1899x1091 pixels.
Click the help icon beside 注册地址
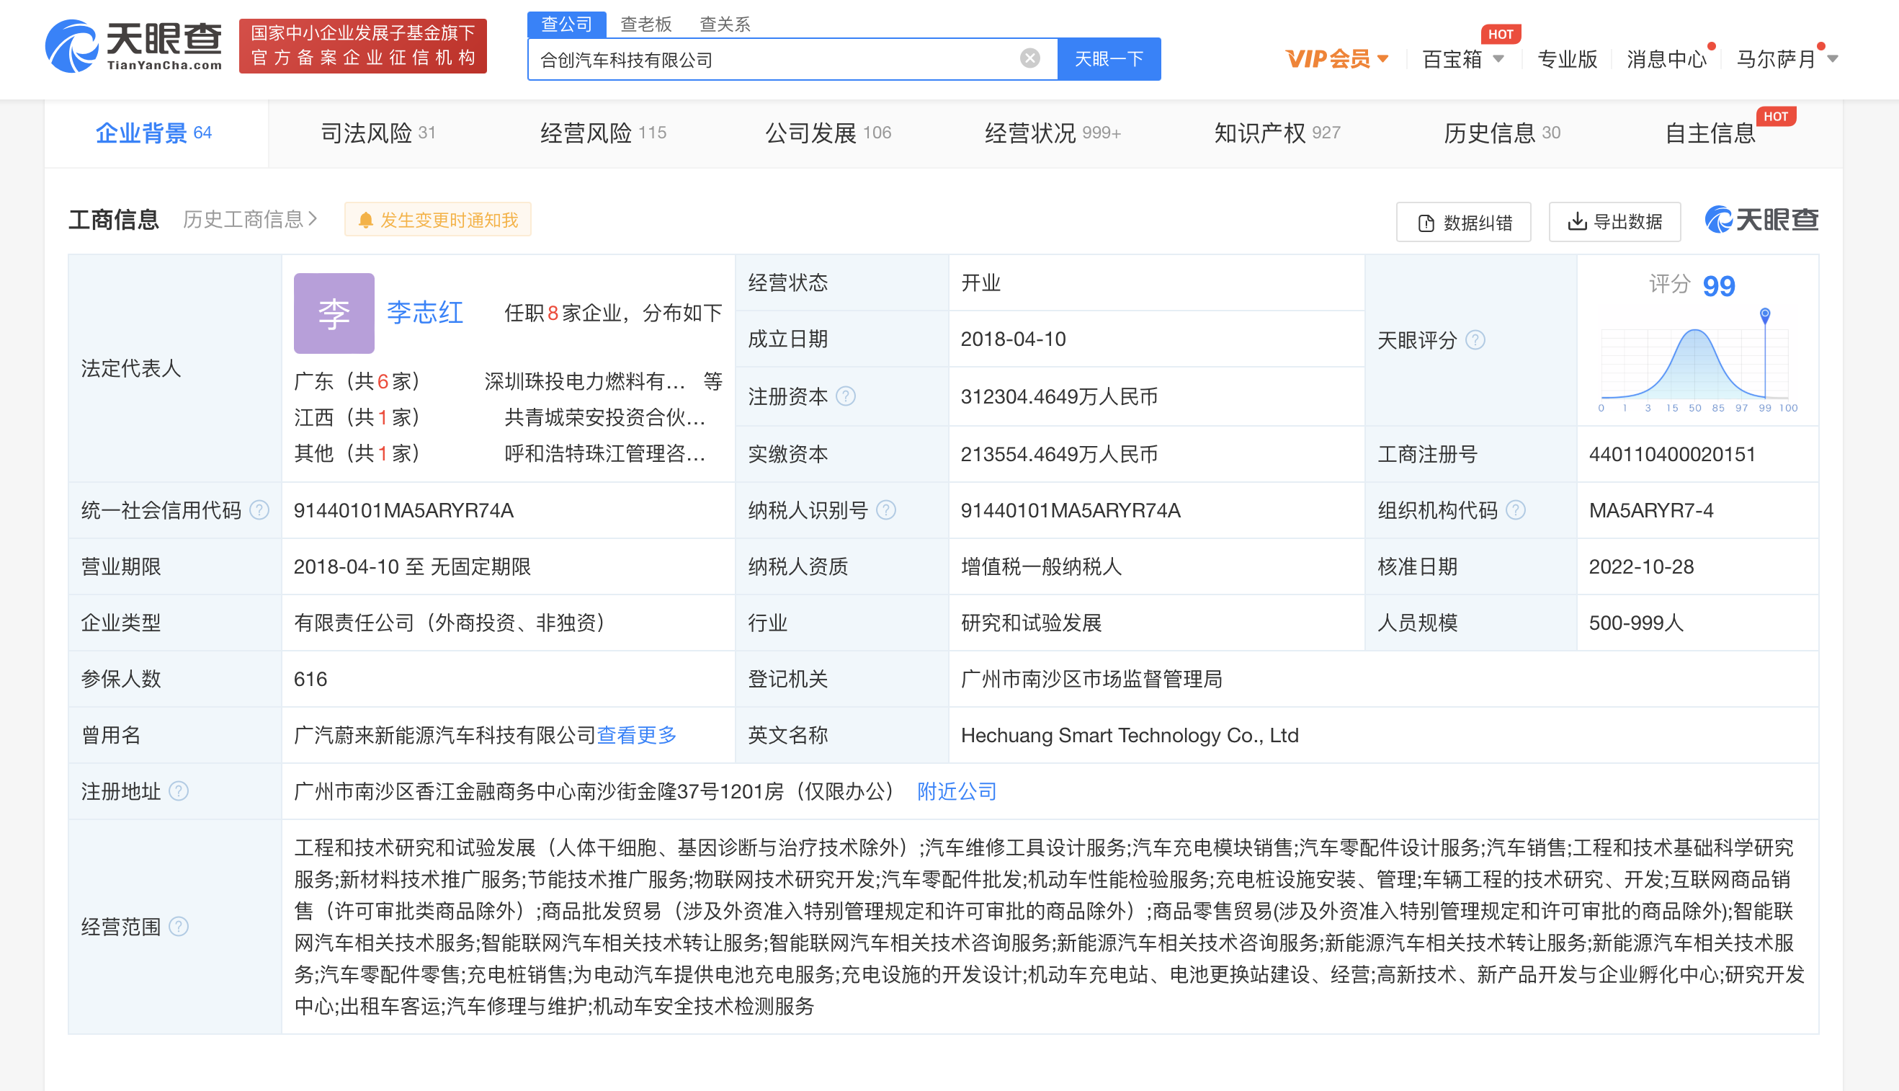[178, 791]
